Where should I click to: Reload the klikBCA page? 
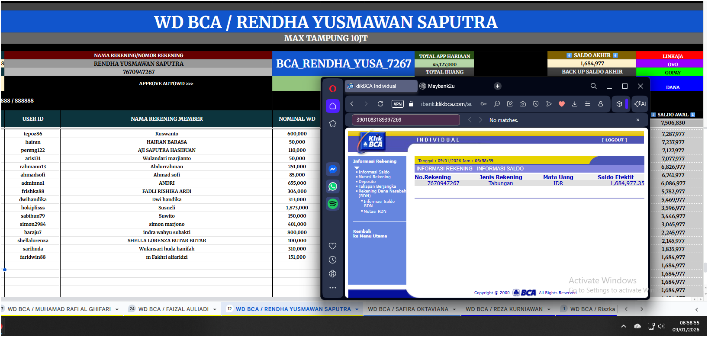(380, 104)
